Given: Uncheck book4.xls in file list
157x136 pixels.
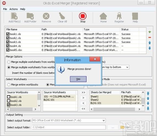Looking at the screenshot, I should coord(8,46).
